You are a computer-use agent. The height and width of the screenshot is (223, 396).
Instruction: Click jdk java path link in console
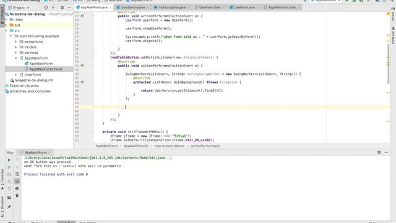coord(98,158)
